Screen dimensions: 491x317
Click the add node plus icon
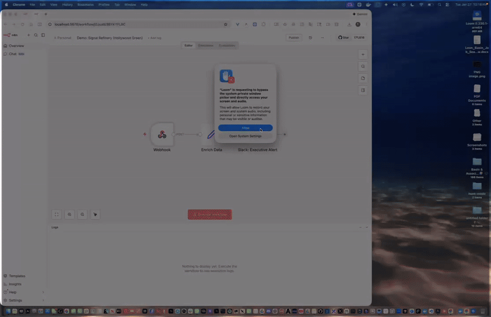(363, 55)
